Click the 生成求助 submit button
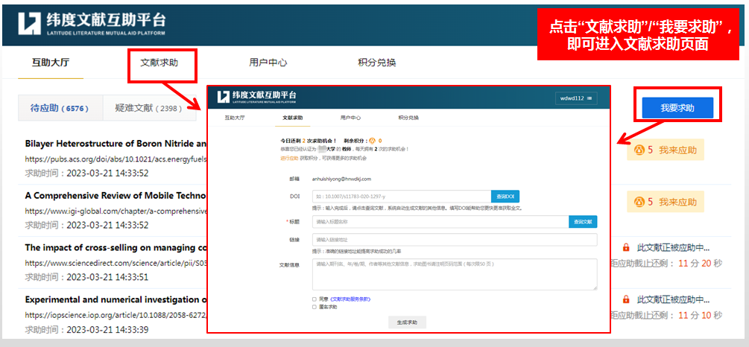This screenshot has width=749, height=347. pyautogui.click(x=407, y=322)
